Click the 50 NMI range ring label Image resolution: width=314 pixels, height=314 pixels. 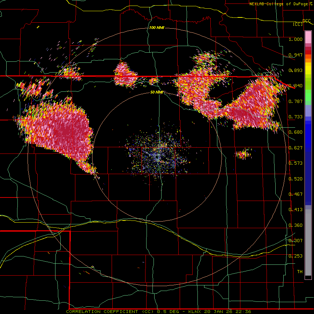click(157, 92)
